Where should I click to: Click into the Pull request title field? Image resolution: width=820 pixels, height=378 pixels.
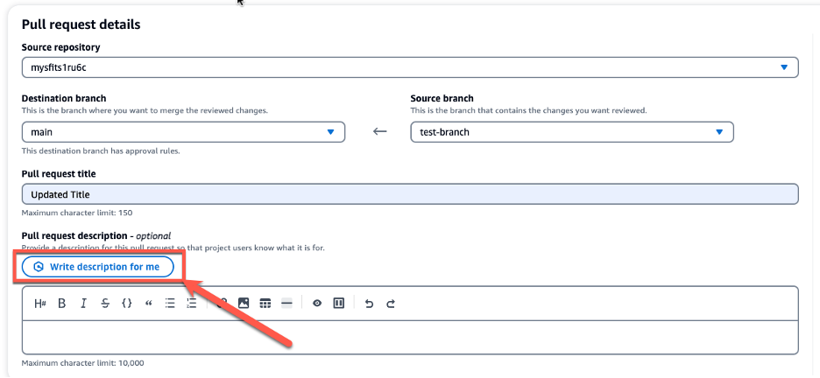tap(410, 194)
